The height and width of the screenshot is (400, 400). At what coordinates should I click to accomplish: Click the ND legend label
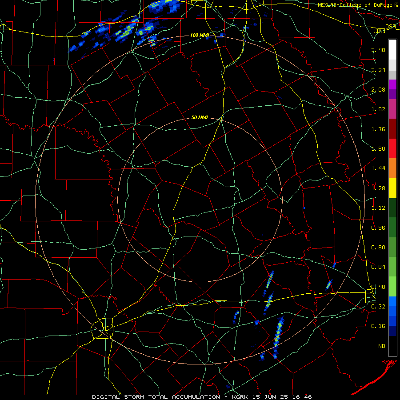382,346
